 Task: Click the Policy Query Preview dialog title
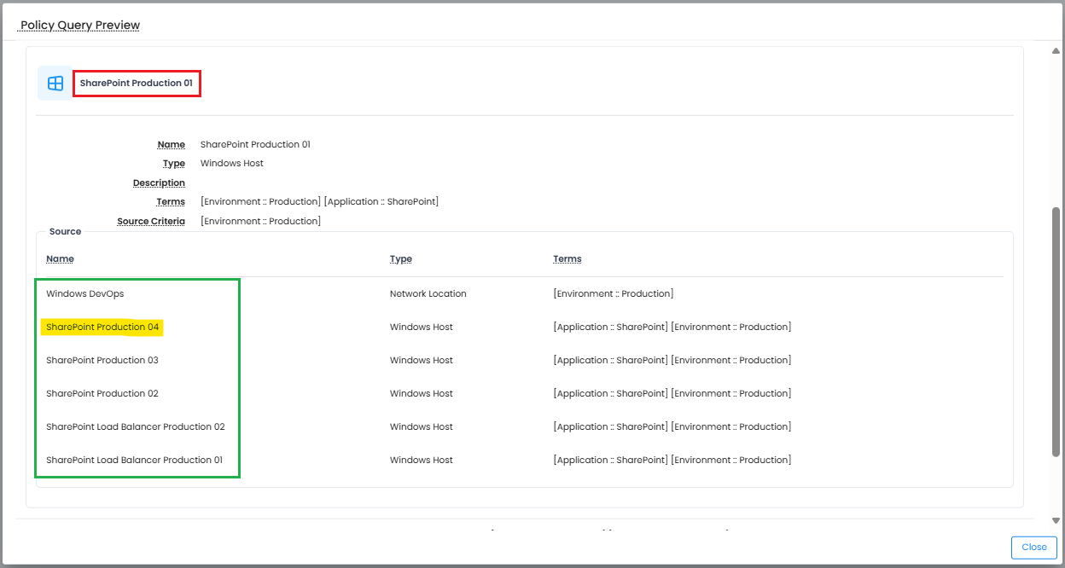(x=80, y=26)
